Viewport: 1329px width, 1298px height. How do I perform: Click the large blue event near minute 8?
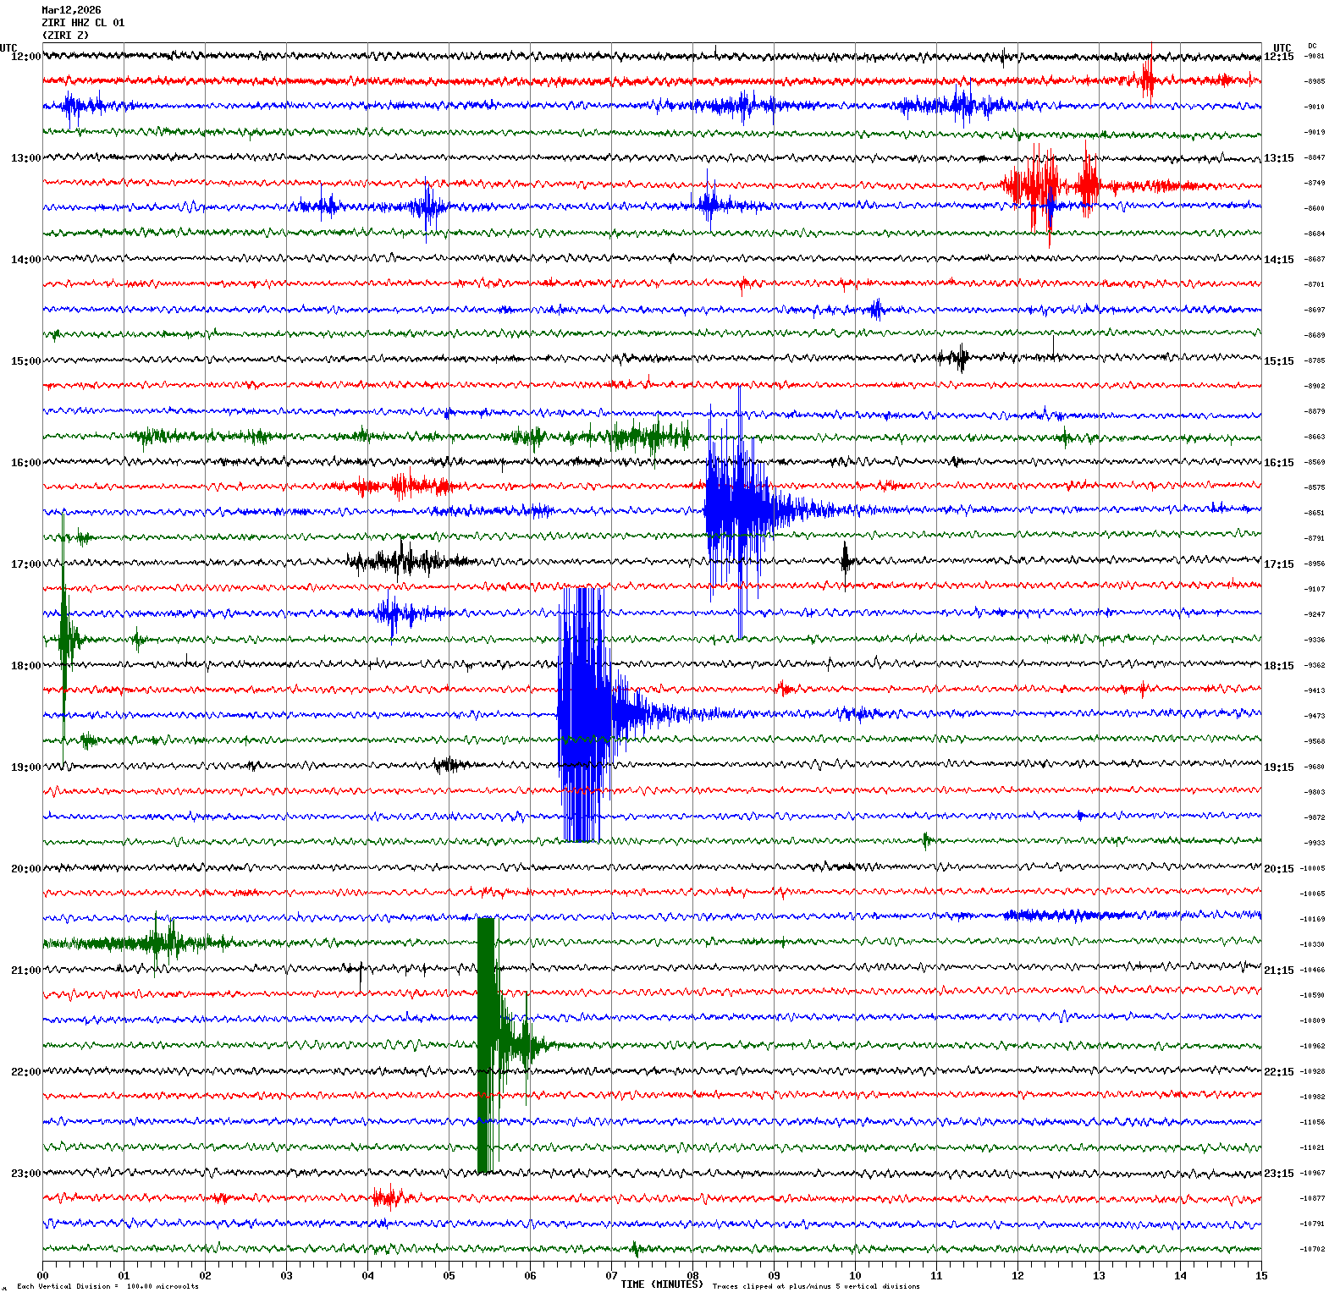click(x=736, y=508)
